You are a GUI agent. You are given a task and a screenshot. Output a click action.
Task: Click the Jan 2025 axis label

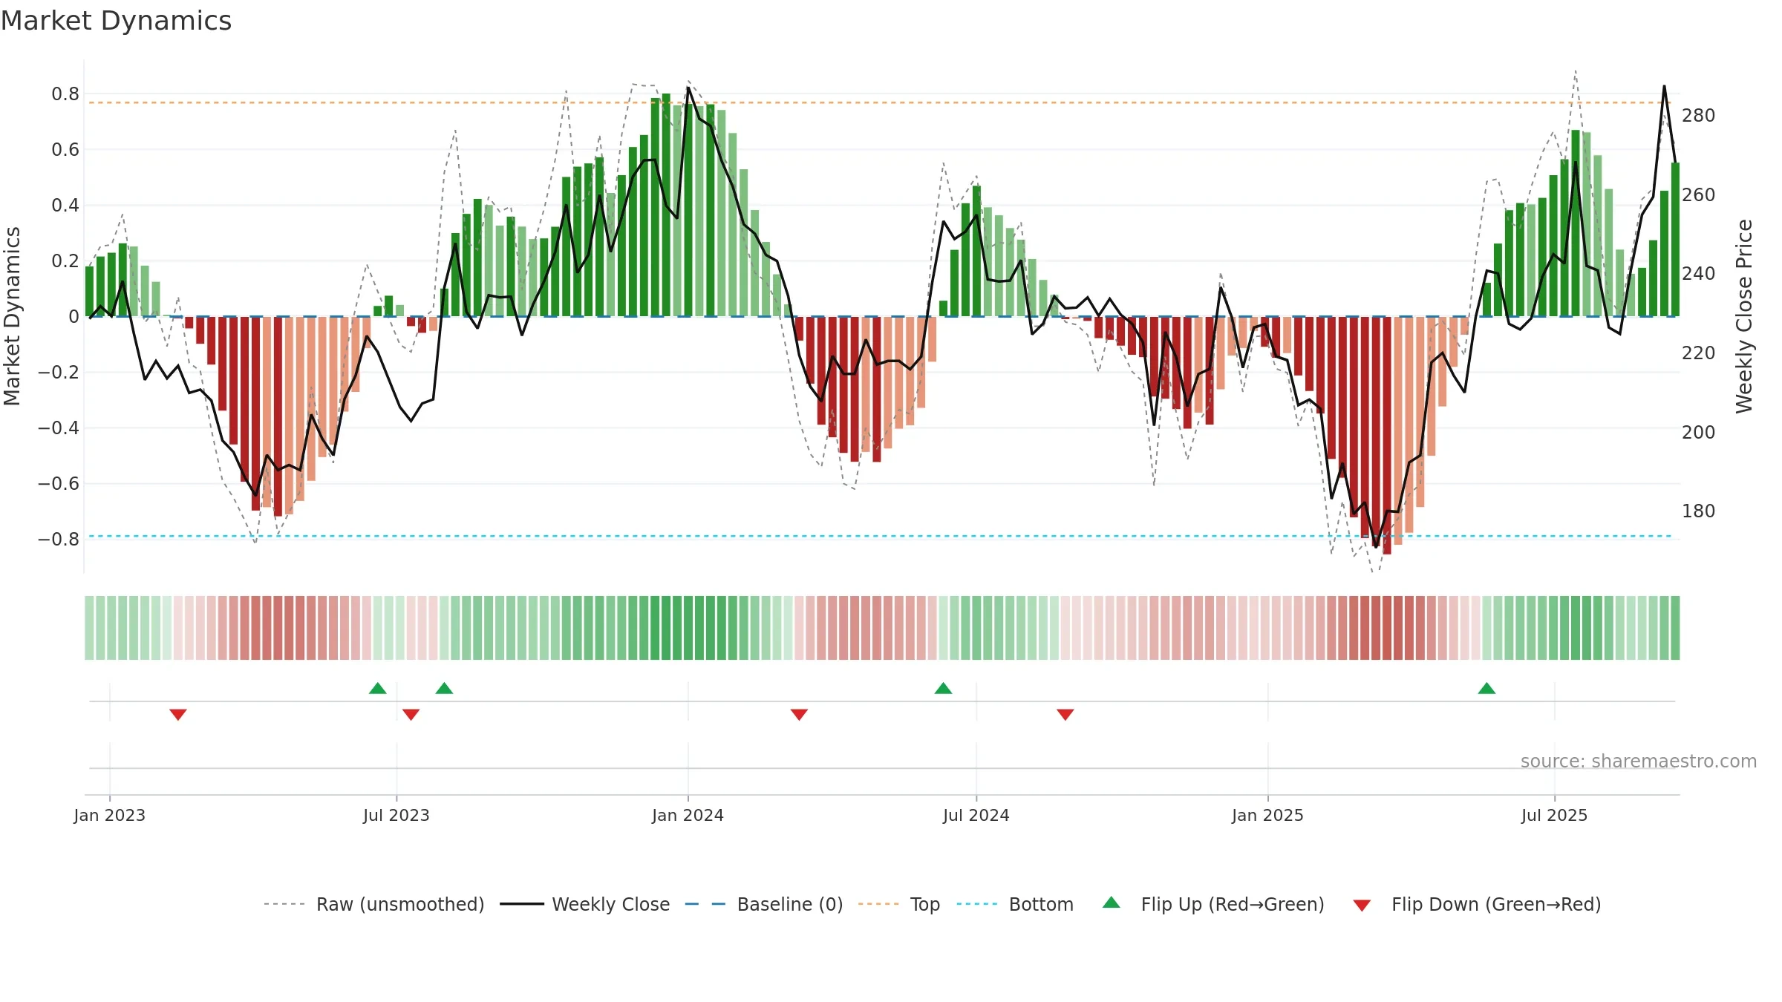pyautogui.click(x=1267, y=815)
